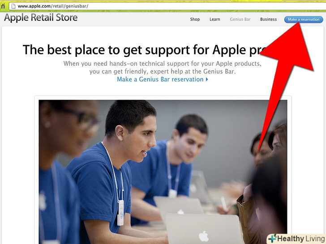Screen dimensions: 326x244
Task: Click the Apple logo on rear MacBook lid
Action: point(180,212)
